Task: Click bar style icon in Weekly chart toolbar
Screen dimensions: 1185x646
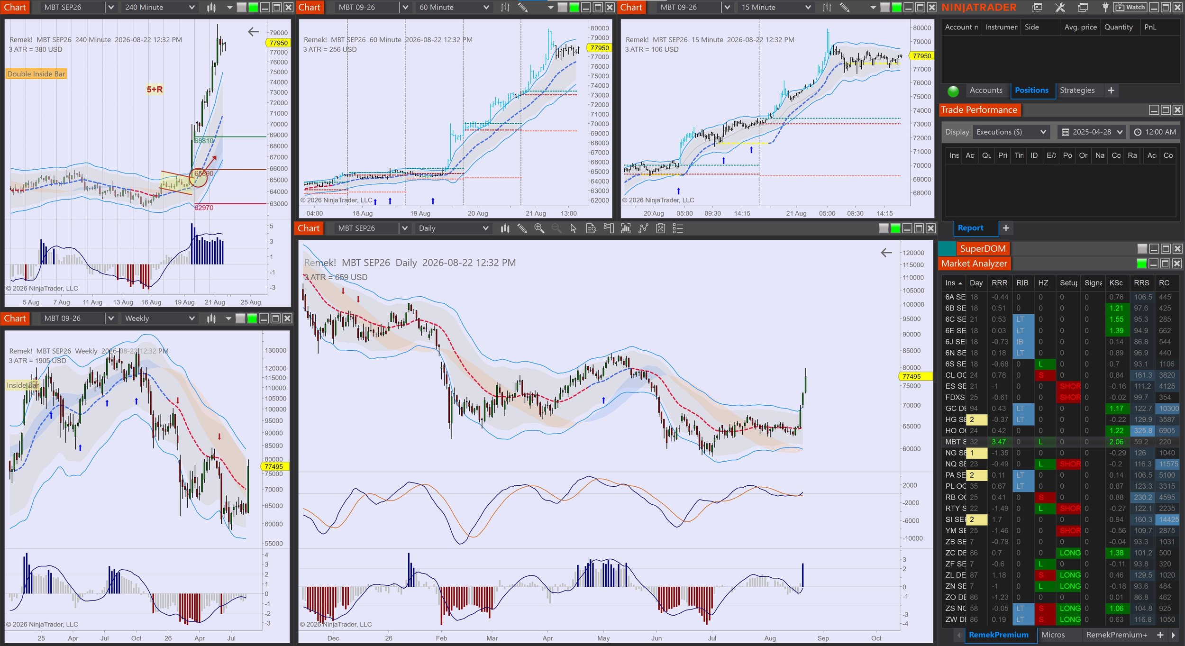Action: coord(211,318)
